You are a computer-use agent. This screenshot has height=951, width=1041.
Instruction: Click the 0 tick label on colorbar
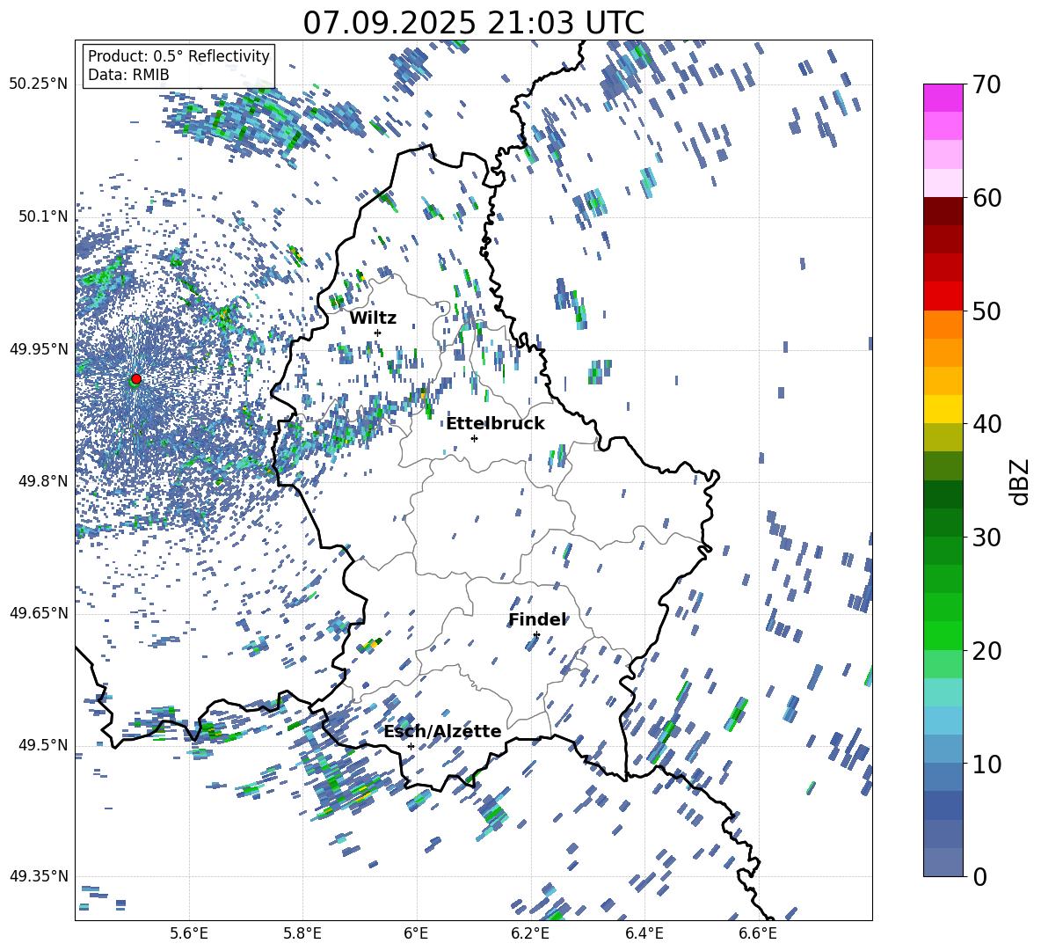(x=979, y=876)
